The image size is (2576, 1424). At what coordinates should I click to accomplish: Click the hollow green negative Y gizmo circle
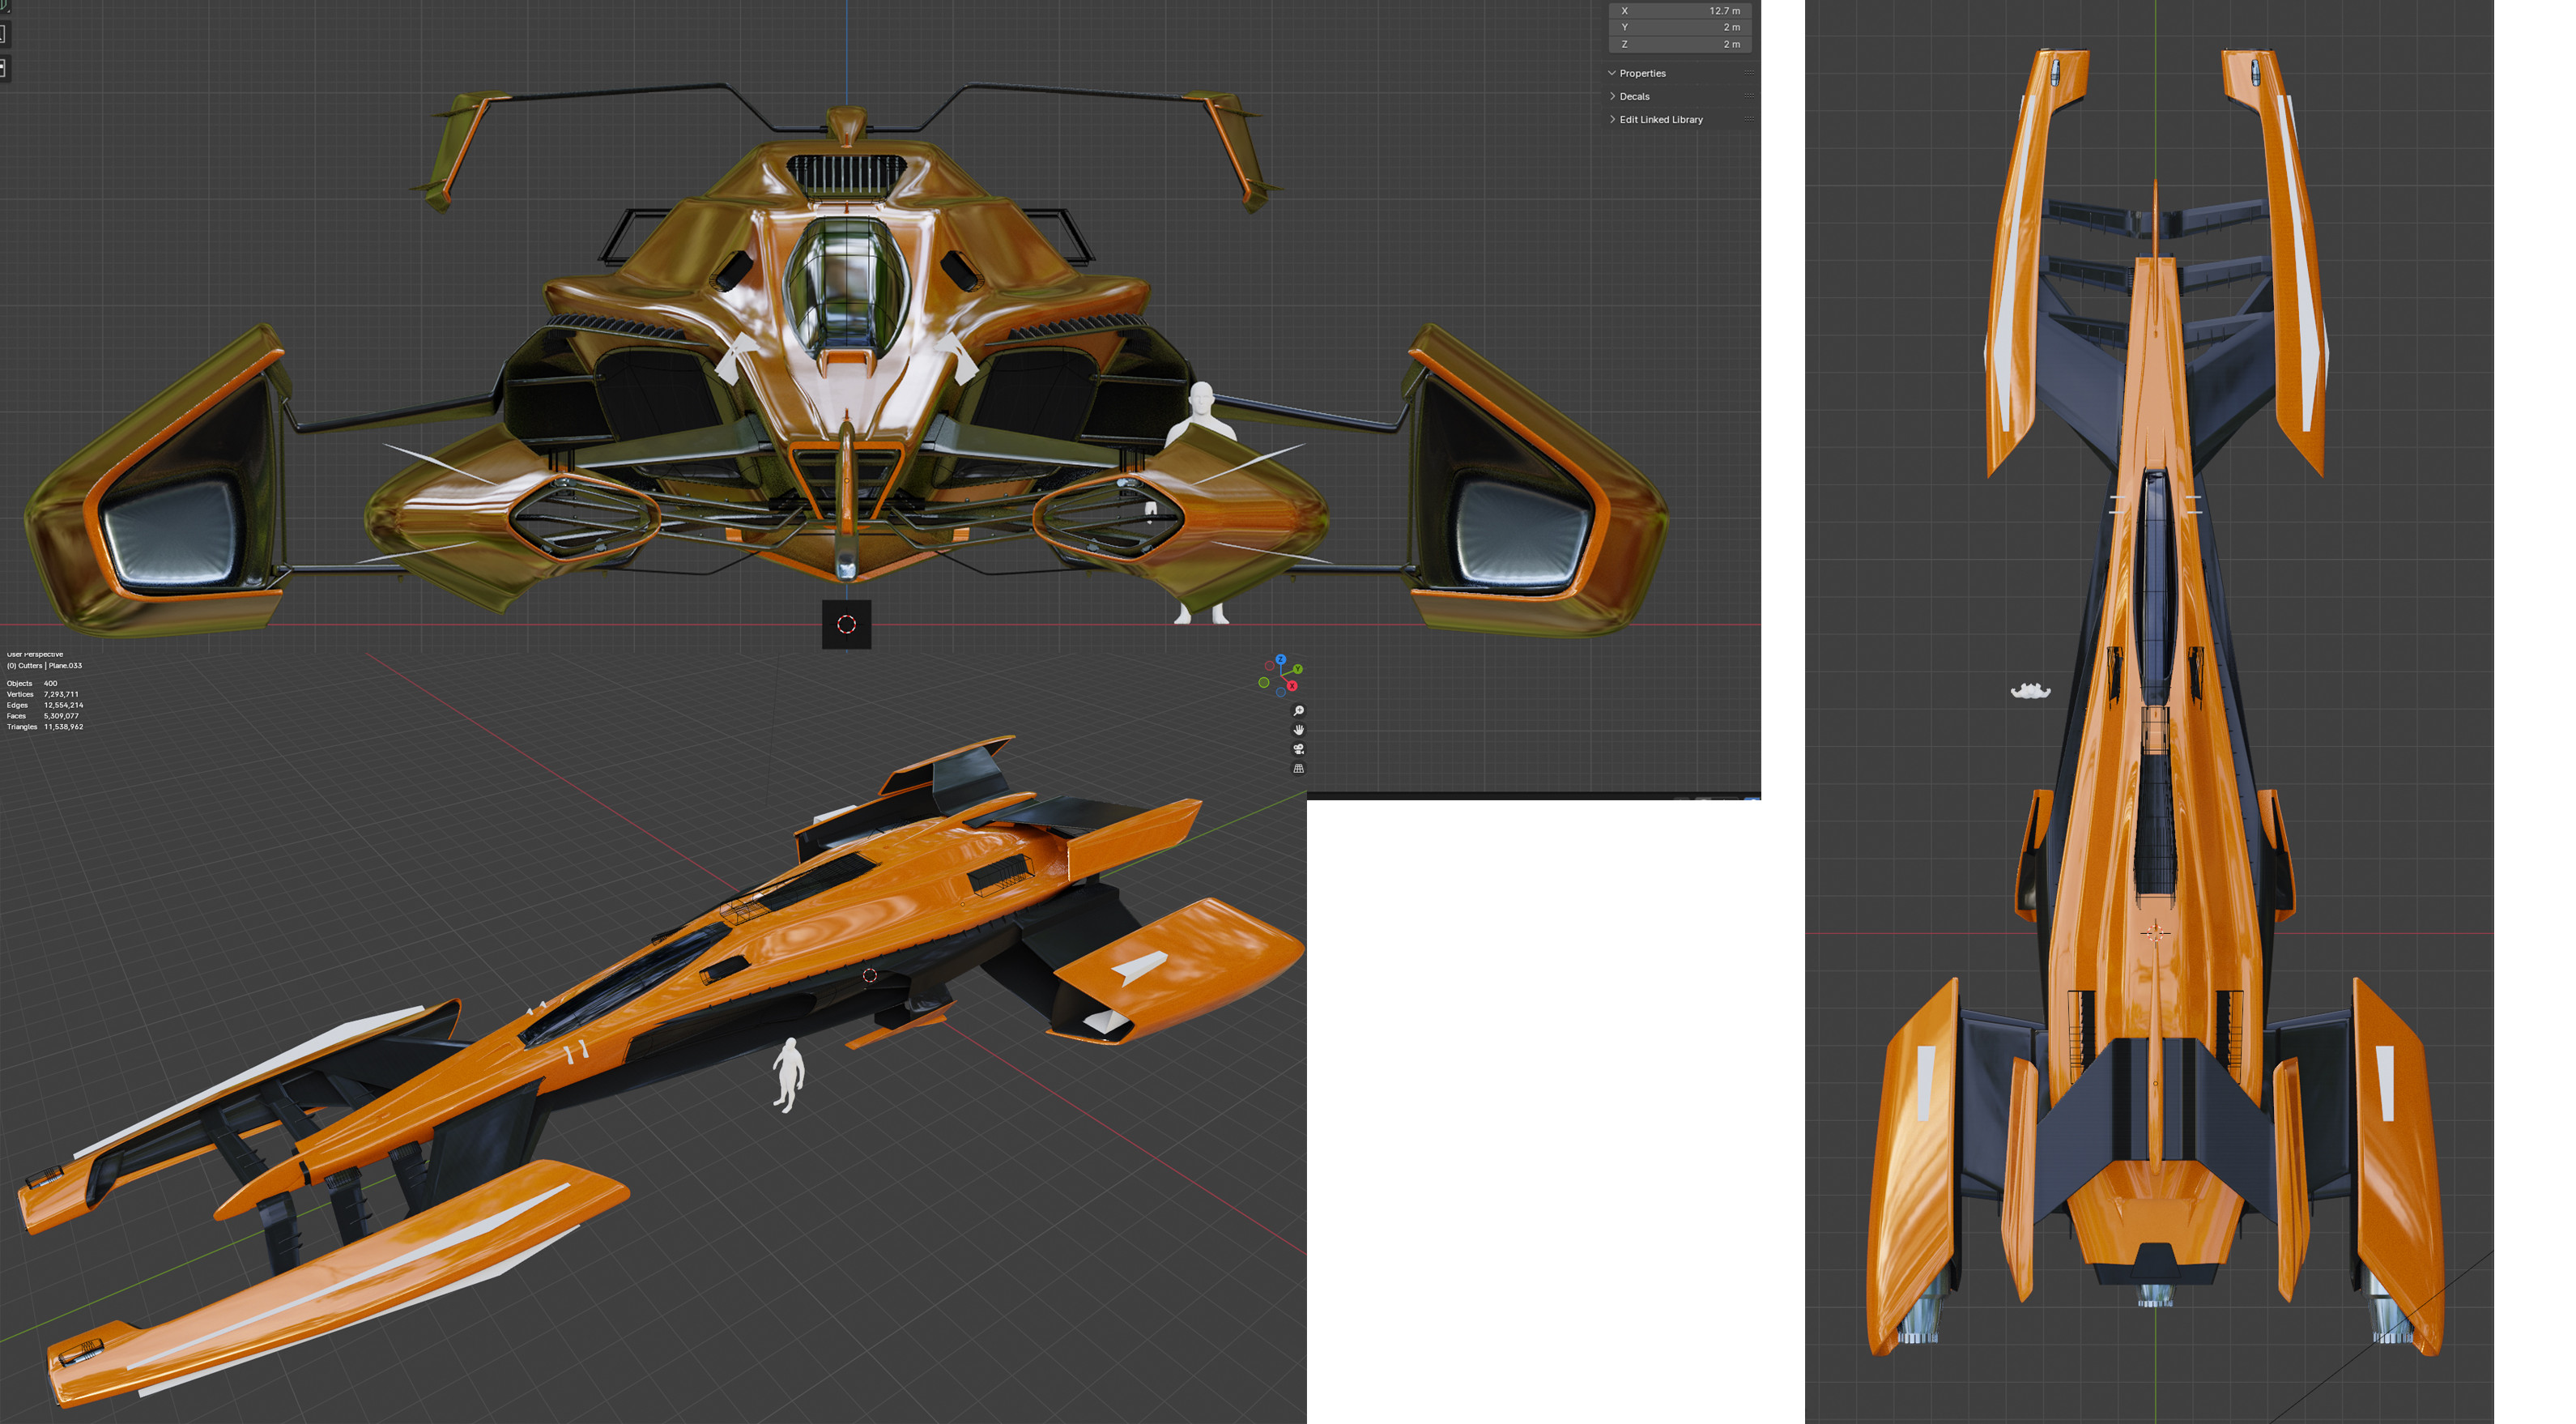[x=1264, y=682]
